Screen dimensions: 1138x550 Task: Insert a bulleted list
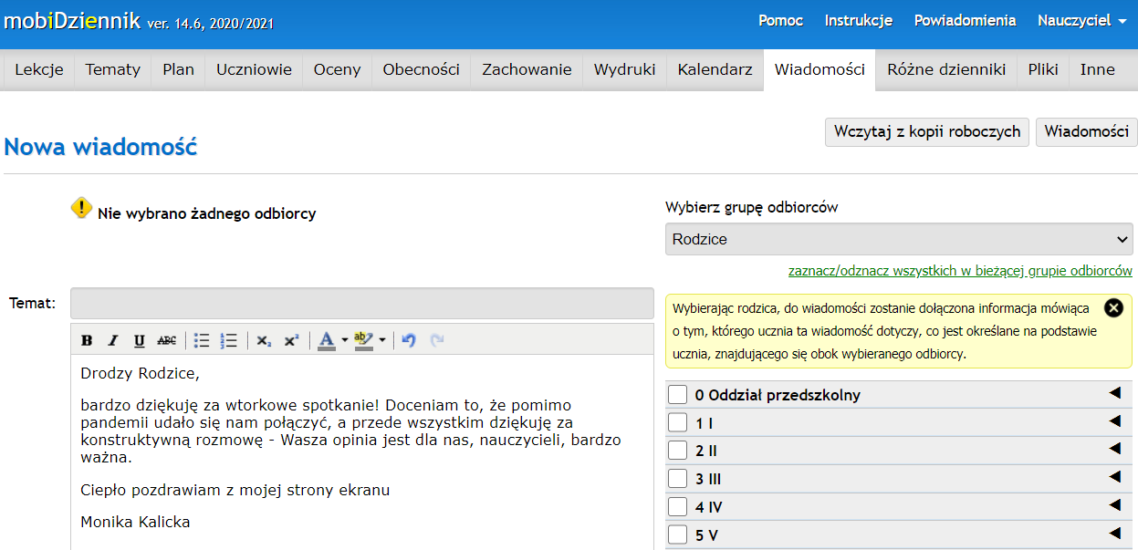click(203, 340)
